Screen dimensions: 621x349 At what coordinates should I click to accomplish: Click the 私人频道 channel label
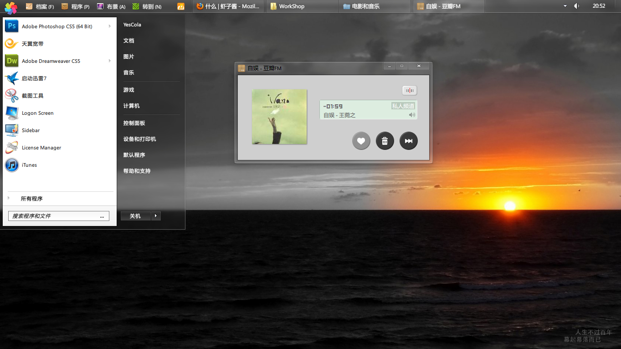tap(403, 106)
